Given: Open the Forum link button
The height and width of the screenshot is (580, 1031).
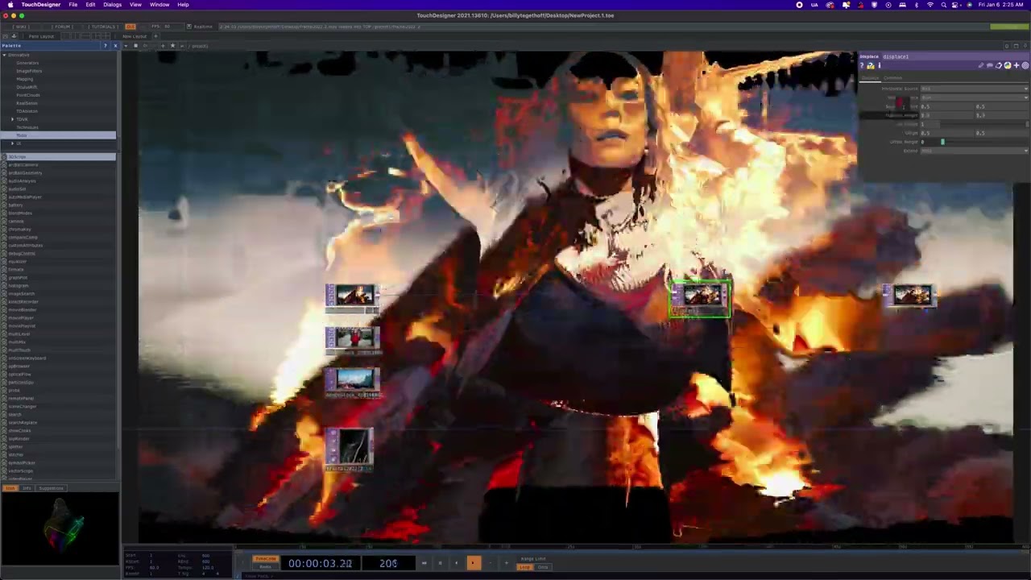Looking at the screenshot, I should click(63, 27).
